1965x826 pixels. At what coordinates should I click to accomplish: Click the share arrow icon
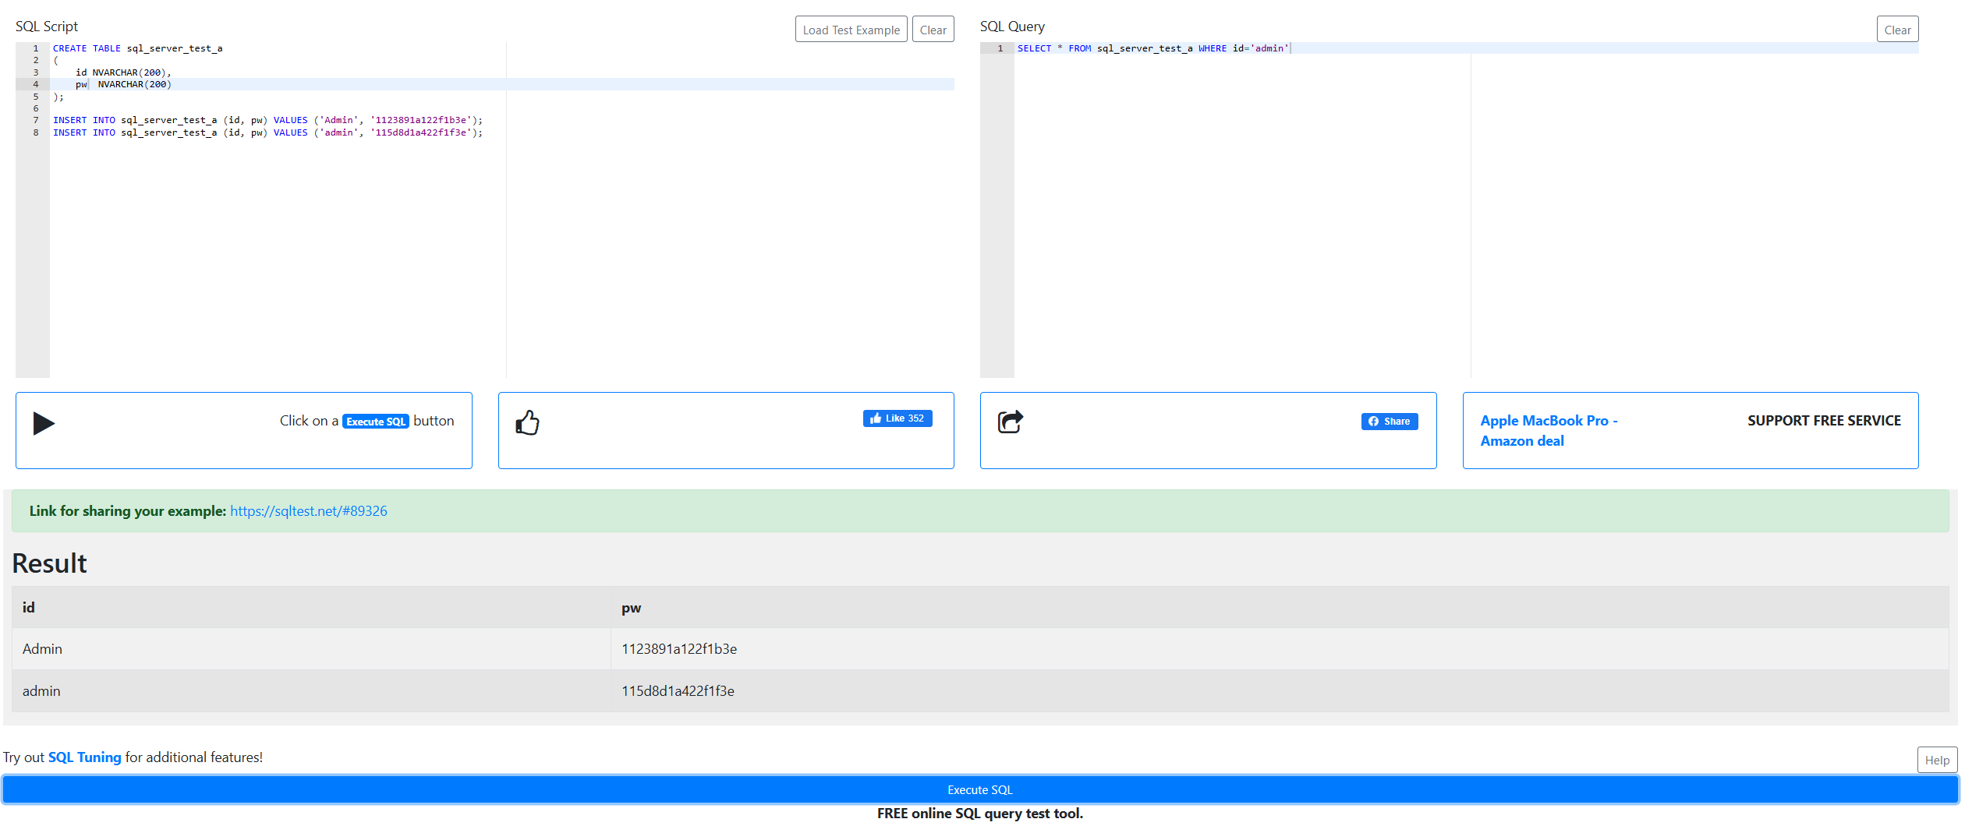(x=1010, y=422)
